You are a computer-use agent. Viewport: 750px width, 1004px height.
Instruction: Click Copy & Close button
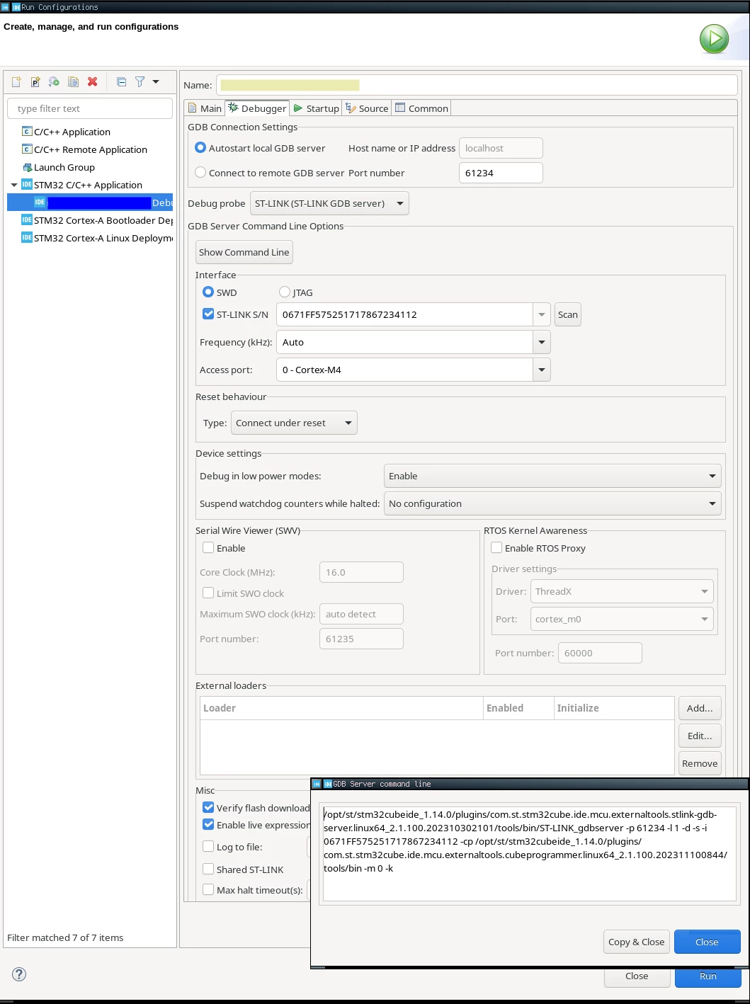[637, 942]
